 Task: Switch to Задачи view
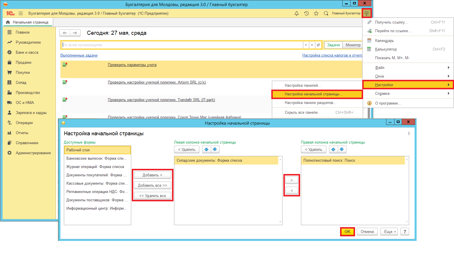333,45
